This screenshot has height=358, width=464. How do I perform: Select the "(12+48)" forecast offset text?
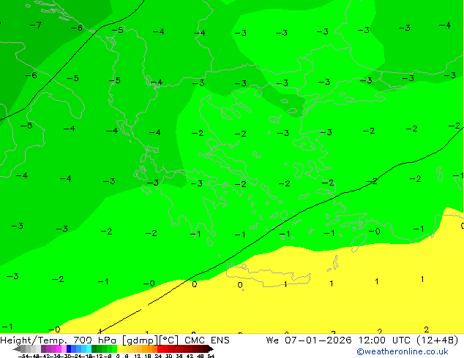(438, 340)
